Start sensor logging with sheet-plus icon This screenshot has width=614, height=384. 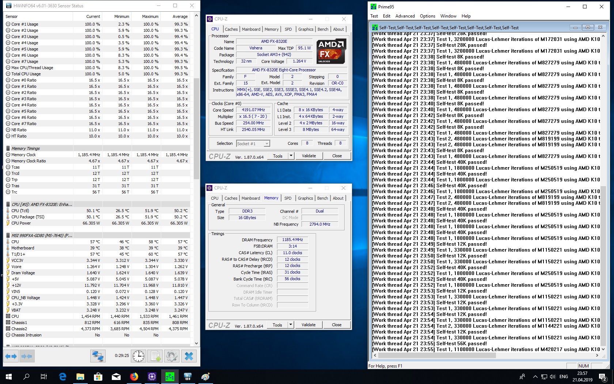coord(155,356)
